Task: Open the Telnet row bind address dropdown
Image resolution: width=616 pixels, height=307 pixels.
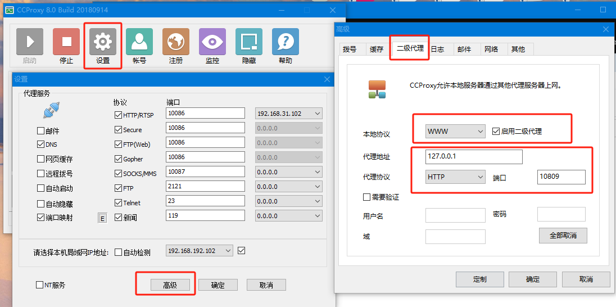Action: pyautogui.click(x=289, y=201)
